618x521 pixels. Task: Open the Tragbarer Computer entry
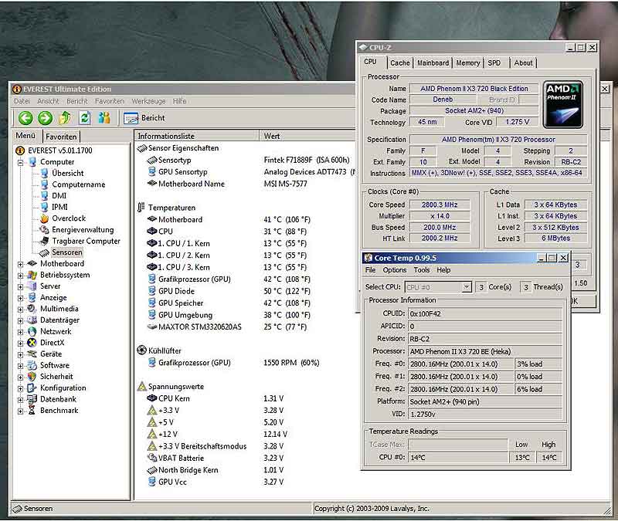point(86,241)
